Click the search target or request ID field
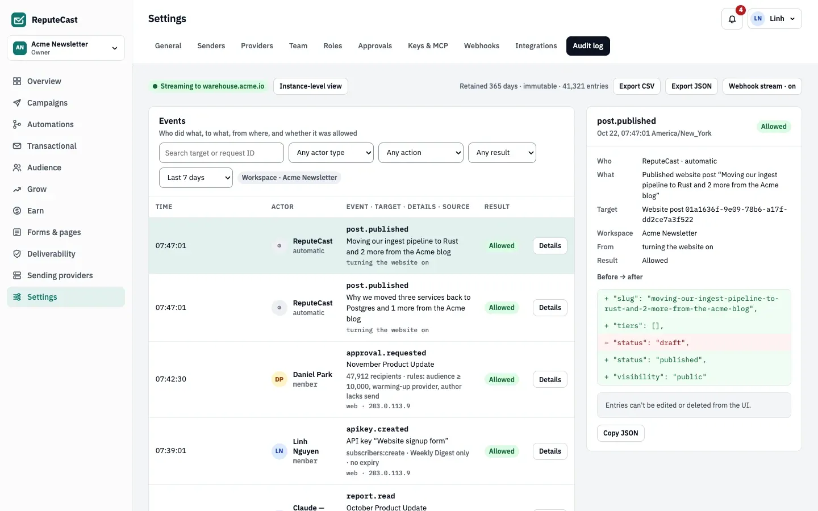This screenshot has height=511, width=818. tap(222, 153)
